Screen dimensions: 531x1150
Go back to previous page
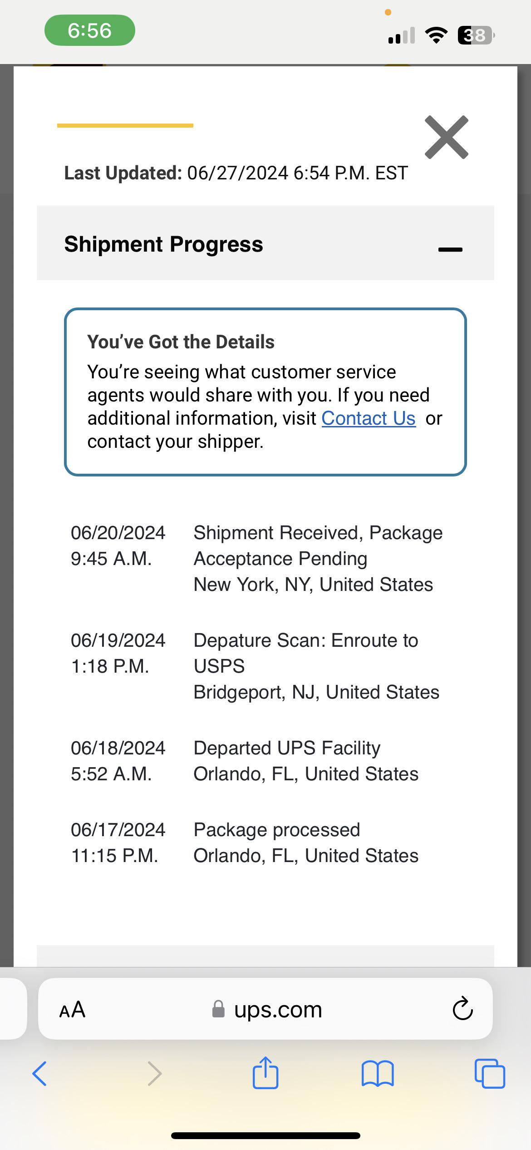pos(39,1074)
